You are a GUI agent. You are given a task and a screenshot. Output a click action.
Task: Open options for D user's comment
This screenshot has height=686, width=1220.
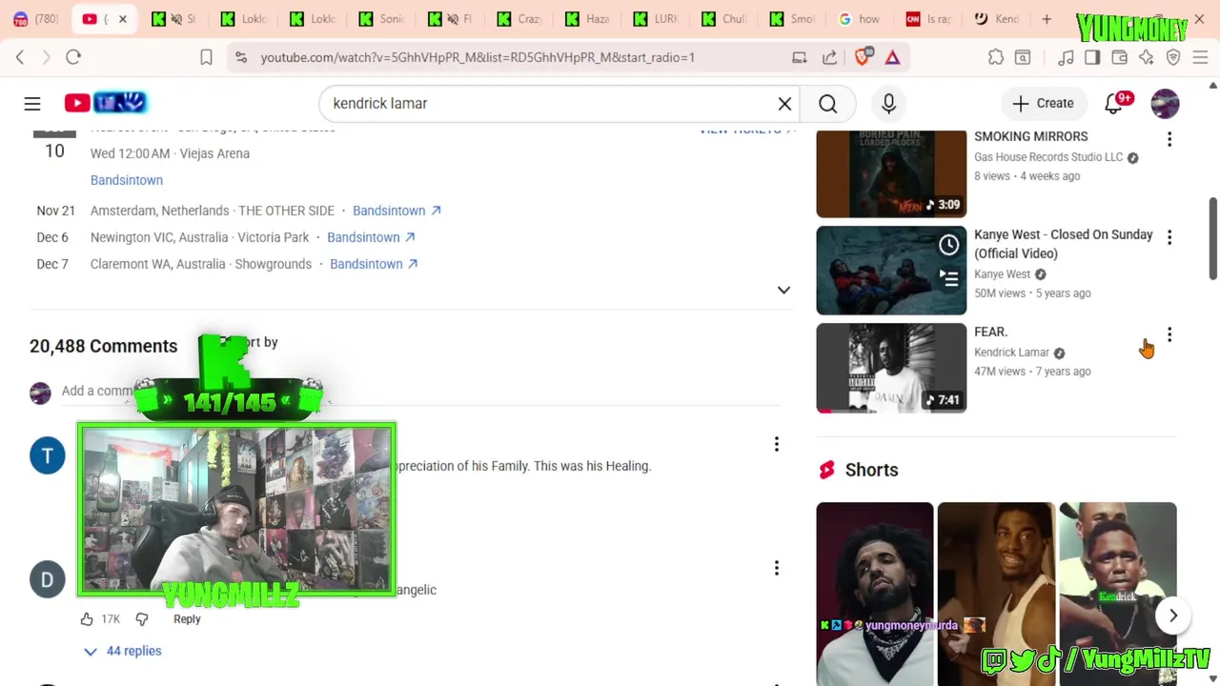pyautogui.click(x=777, y=569)
